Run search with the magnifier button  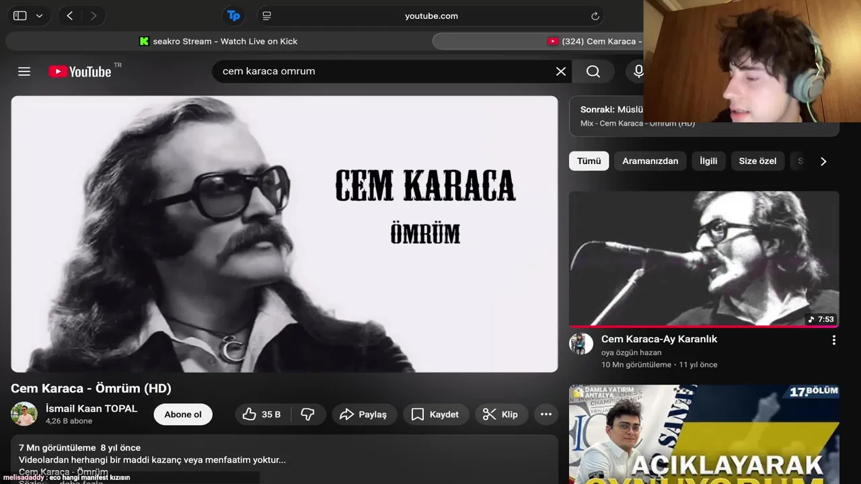[593, 71]
